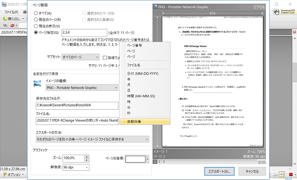The width and height of the screenshot is (297, 180).
Task: Choose ファイル名 from the macro menu
Action: (x=145, y=65)
